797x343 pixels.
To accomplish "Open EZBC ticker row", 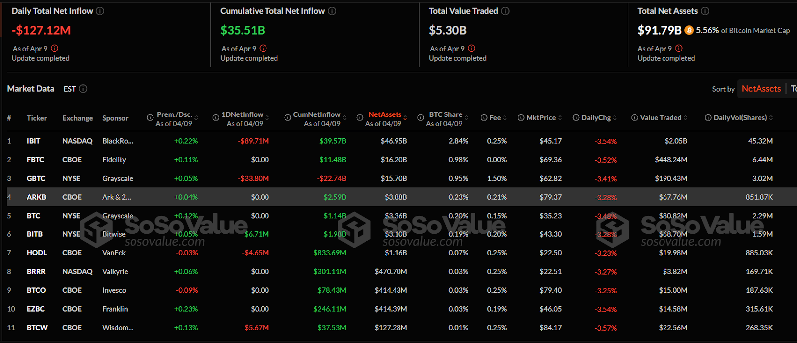I will [36, 309].
